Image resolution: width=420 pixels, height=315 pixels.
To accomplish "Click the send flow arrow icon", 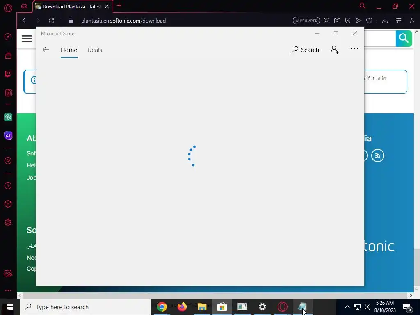I will click(358, 21).
